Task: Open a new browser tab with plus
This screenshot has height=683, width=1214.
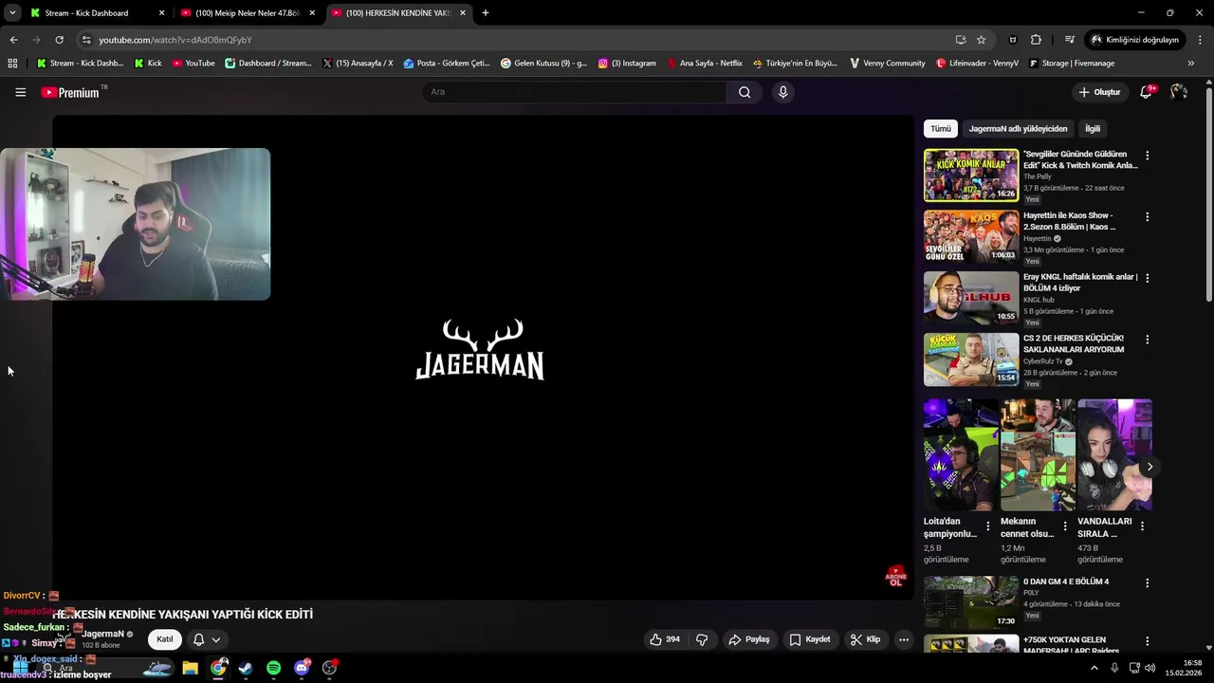Action: pos(486,13)
